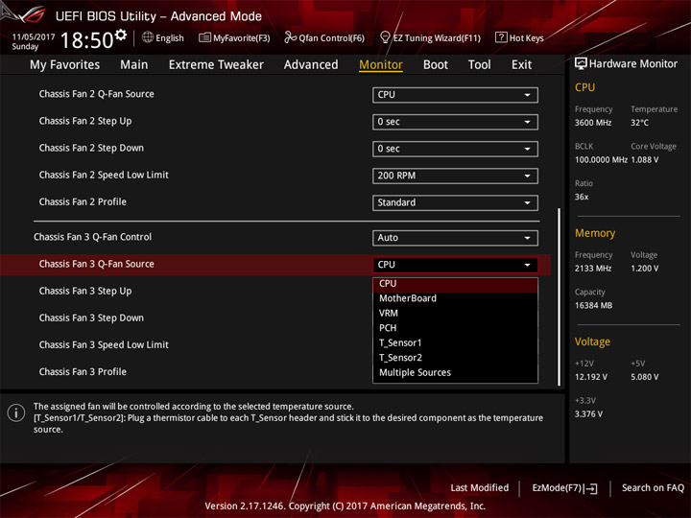Select the Chassis Fan 3 Step Up row
The width and height of the screenshot is (691, 518).
click(275, 292)
